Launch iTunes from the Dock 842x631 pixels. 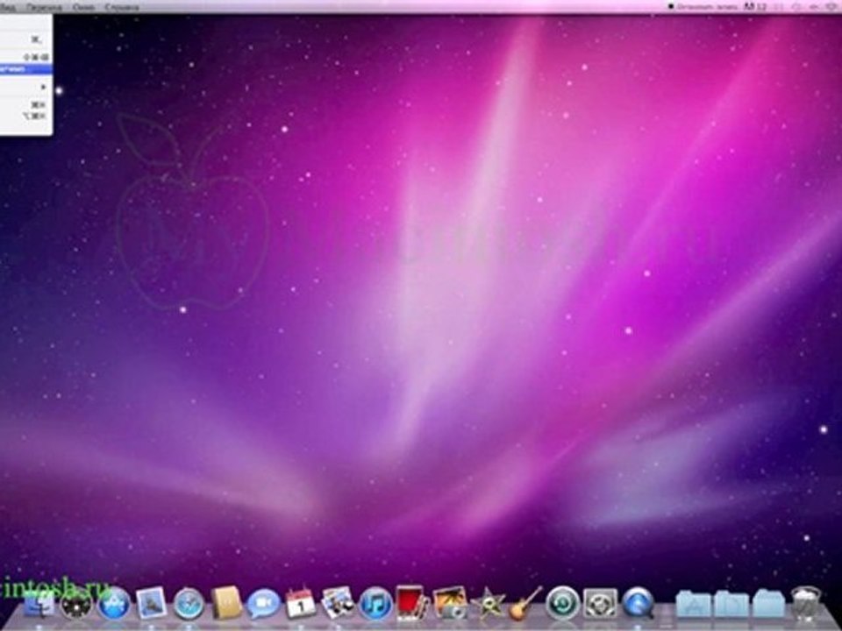click(x=375, y=604)
